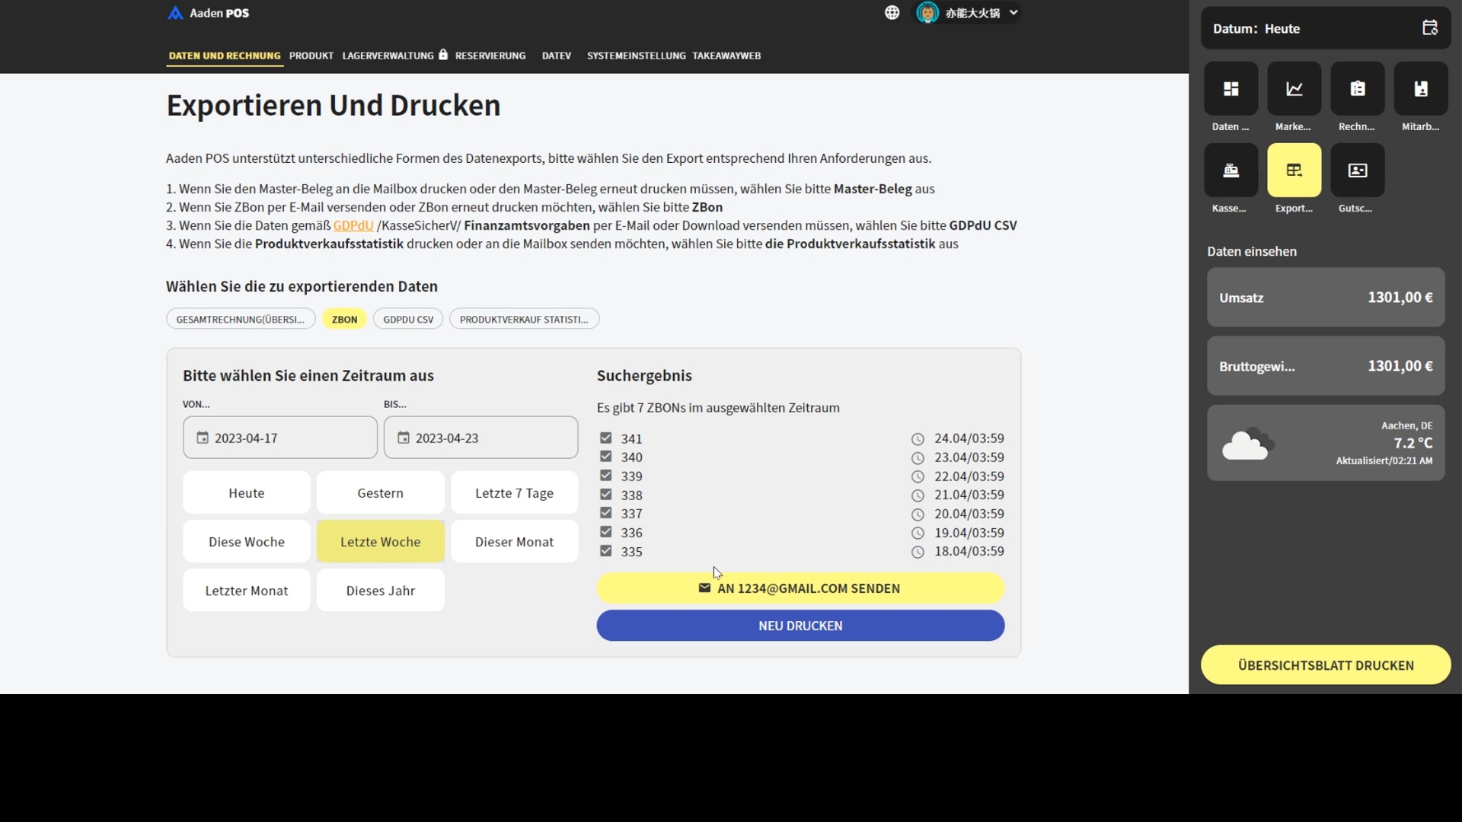Uncheck ZBON 338 checkbox
The image size is (1462, 822).
point(605,495)
